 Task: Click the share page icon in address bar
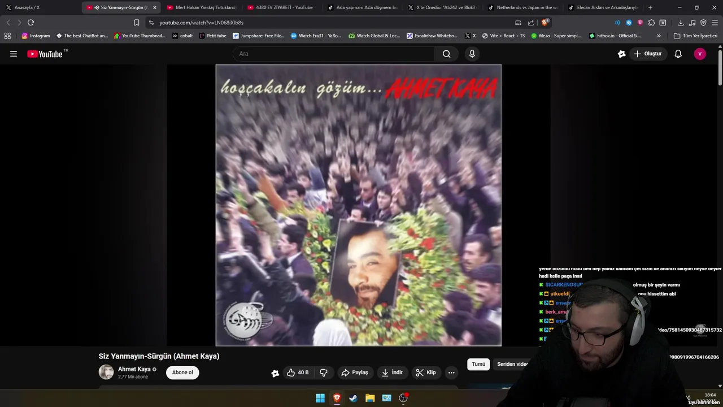coord(531,23)
